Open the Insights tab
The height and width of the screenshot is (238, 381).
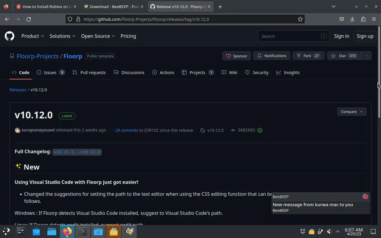(288, 73)
